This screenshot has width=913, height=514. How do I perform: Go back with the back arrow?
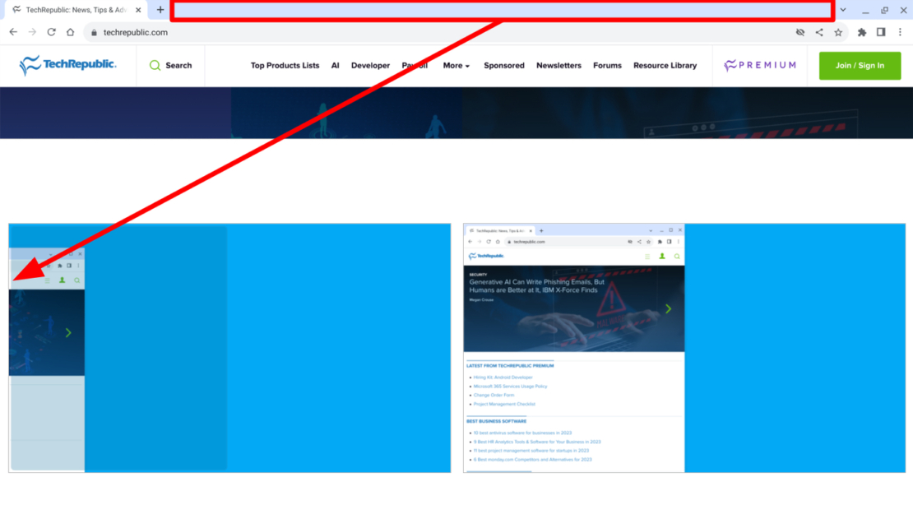(13, 32)
